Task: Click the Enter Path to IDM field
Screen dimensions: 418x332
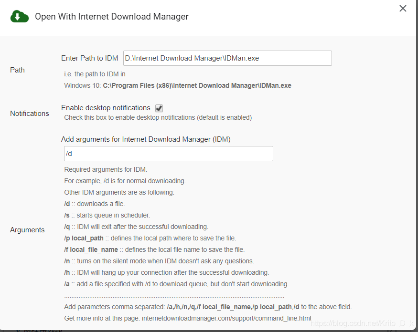Action: coord(227,58)
